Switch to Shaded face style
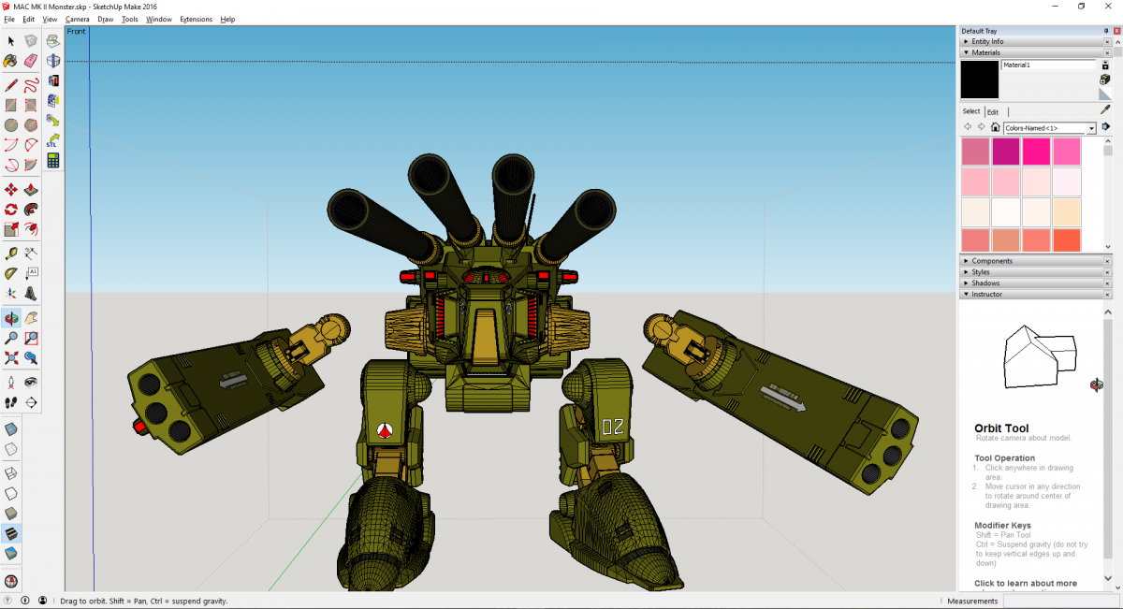1123x609 pixels. (x=11, y=513)
